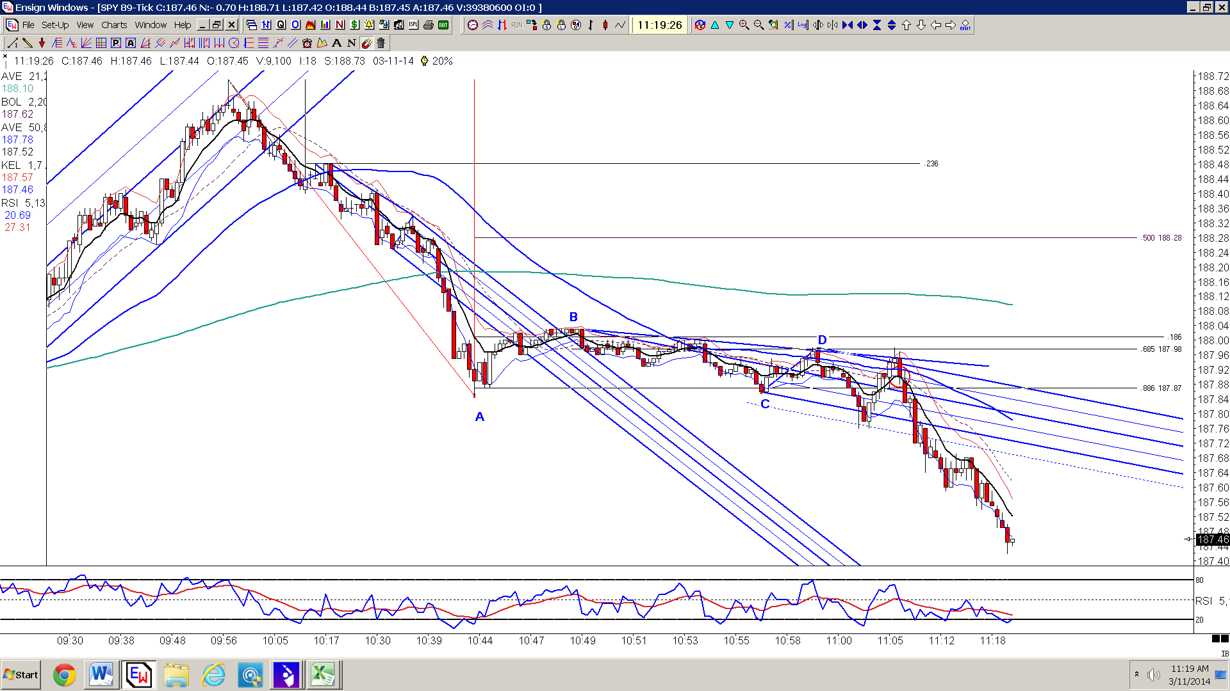Screen dimensions: 1230x691
Task: Open Google Chrome from the taskbar
Action: point(64,675)
